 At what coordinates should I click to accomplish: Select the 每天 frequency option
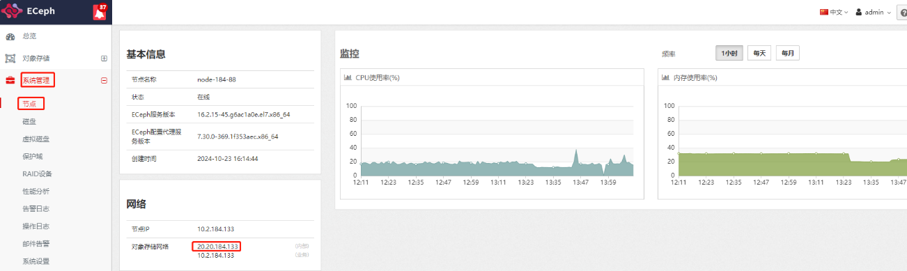(759, 54)
